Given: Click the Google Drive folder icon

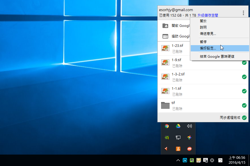Looking at the screenshot, I should pos(165,26).
